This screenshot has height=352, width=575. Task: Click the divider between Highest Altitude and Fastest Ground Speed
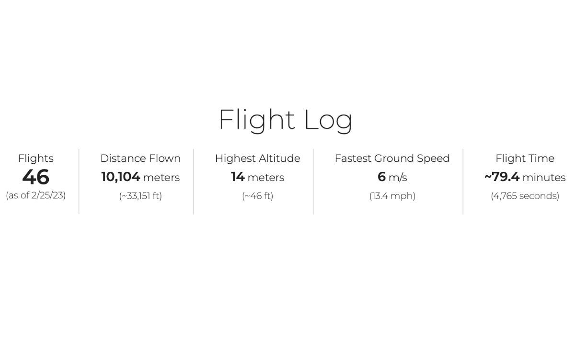[313, 182]
